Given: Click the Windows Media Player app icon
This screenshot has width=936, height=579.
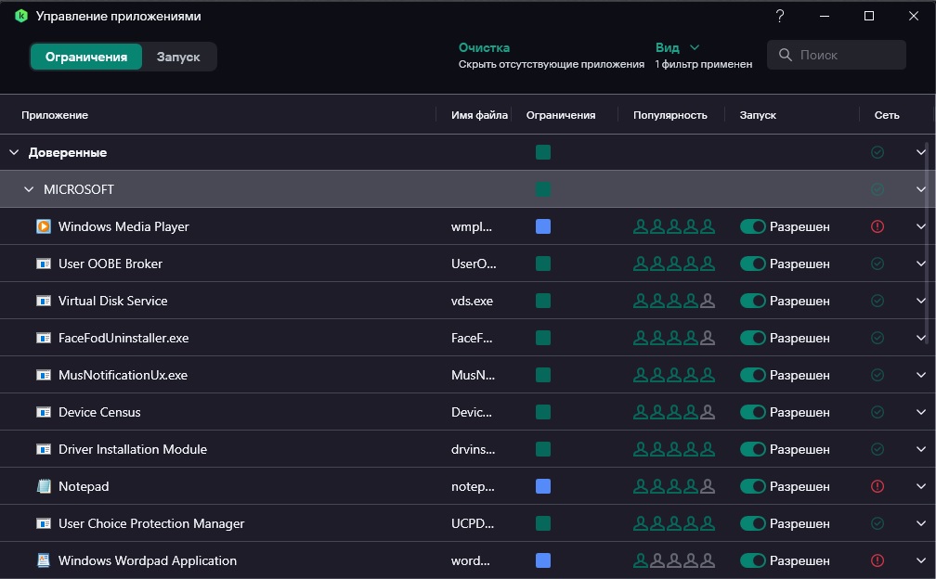Looking at the screenshot, I should [x=43, y=226].
